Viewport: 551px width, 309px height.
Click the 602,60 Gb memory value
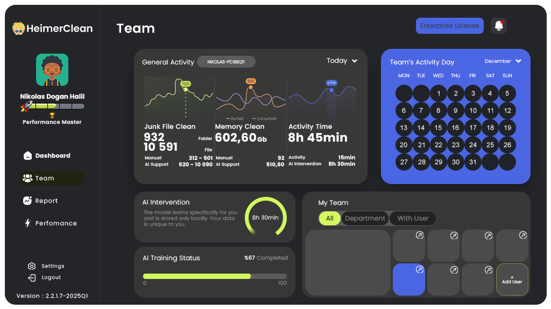pos(241,138)
